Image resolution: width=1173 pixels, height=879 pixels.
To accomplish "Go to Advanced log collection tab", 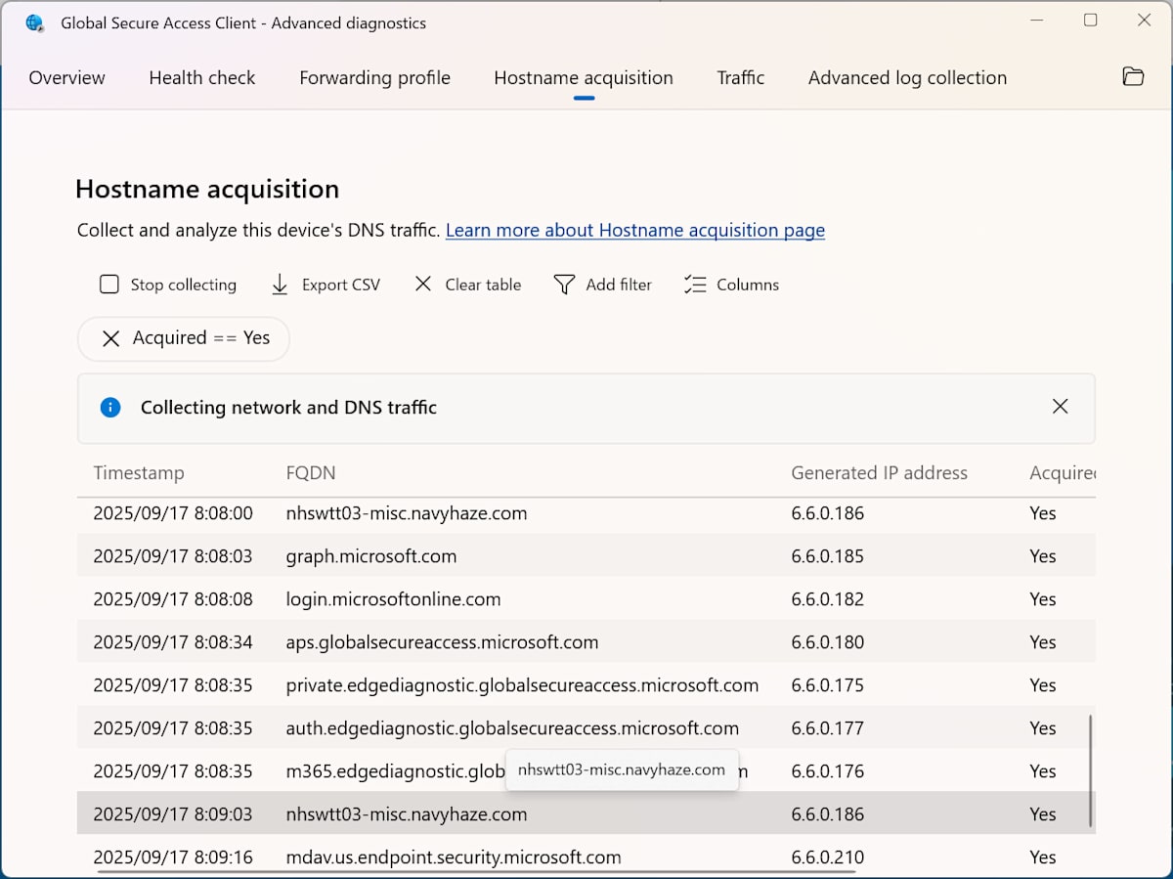I will (907, 77).
